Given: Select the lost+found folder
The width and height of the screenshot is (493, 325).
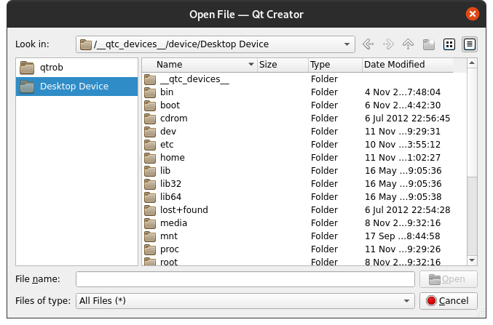Looking at the screenshot, I should pos(184,210).
